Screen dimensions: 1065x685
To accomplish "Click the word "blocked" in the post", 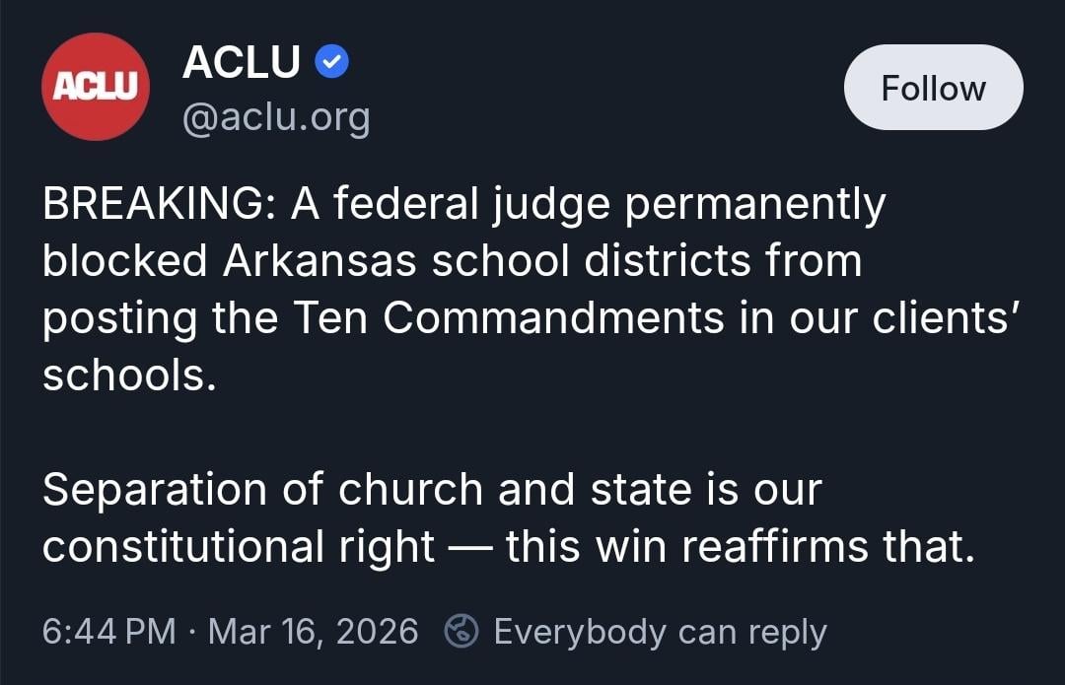I will pos(125,260).
